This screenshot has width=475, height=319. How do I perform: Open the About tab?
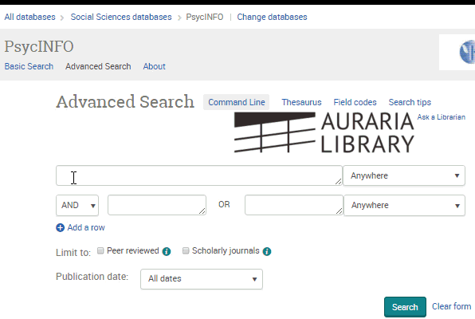click(x=154, y=66)
